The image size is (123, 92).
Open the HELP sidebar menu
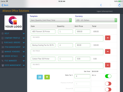click(x=13, y=33)
